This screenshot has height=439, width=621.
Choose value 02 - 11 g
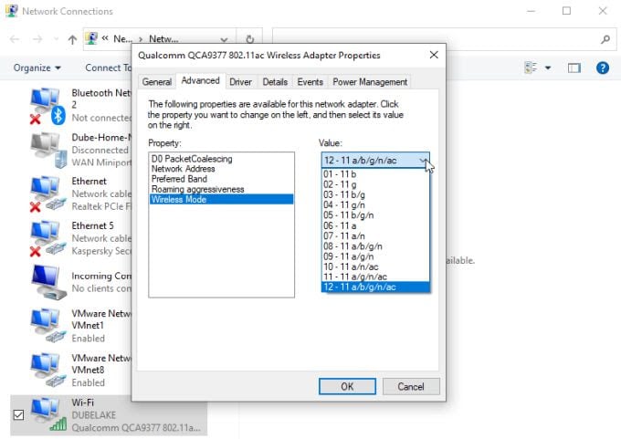[375, 184]
